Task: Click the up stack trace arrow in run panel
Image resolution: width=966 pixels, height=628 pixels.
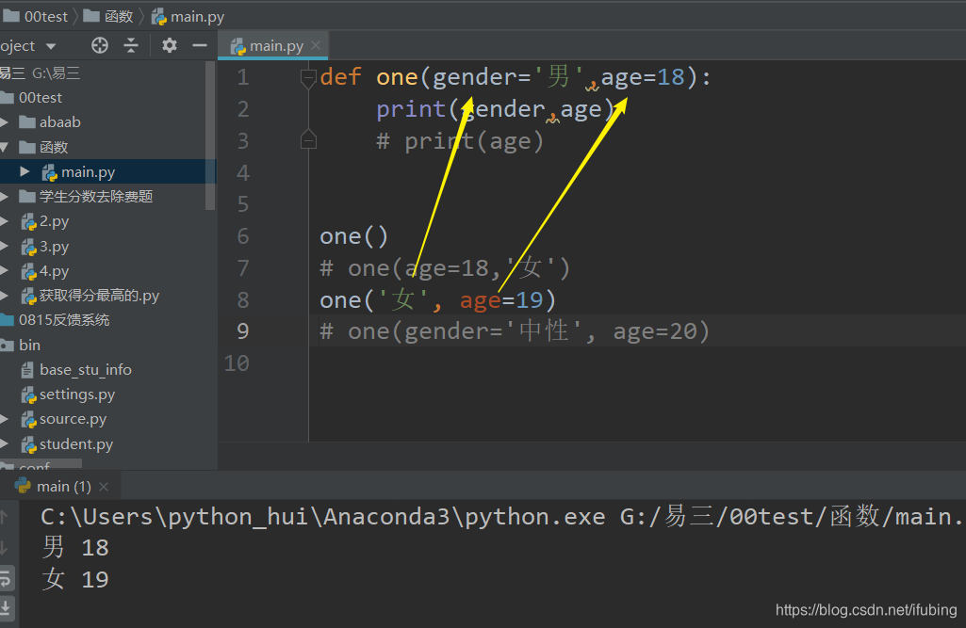Action: pyautogui.click(x=5, y=517)
